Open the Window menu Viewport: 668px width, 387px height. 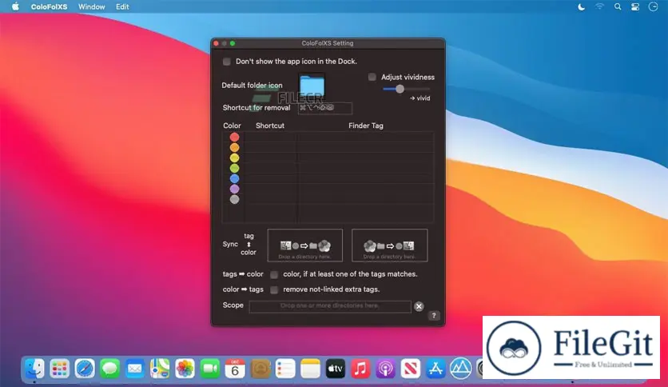coord(92,7)
